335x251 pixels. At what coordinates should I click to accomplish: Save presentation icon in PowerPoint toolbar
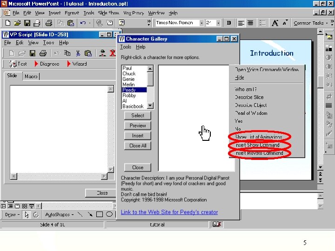tap(27, 23)
